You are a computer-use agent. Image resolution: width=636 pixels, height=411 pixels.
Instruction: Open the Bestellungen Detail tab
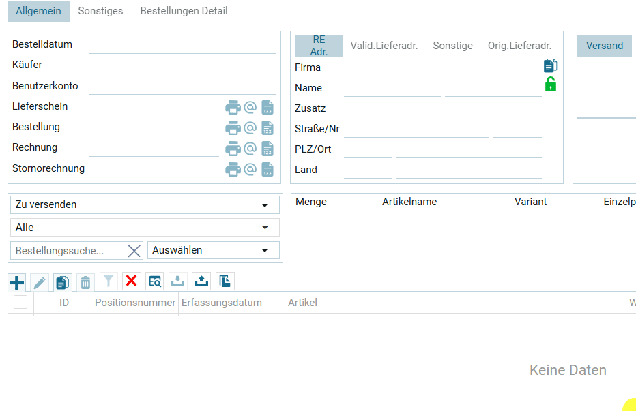pyautogui.click(x=184, y=11)
